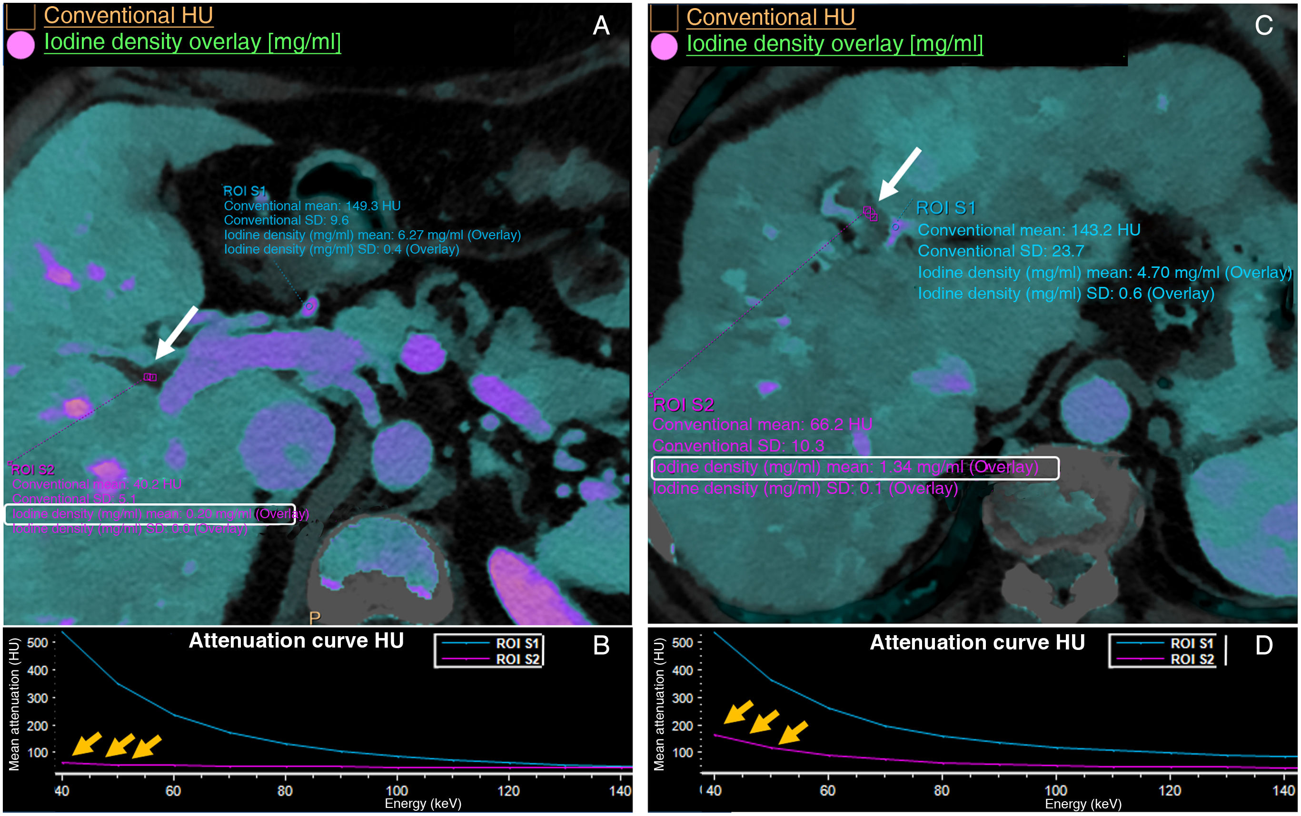Click the pink iodine overlay circle in panel C
Image resolution: width=1301 pixels, height=816 pixels.
point(664,47)
